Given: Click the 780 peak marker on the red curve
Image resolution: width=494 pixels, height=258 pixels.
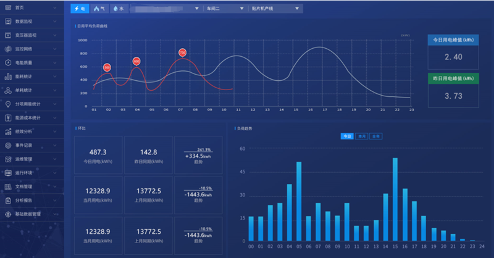Looking at the screenshot, I should pos(182,53).
